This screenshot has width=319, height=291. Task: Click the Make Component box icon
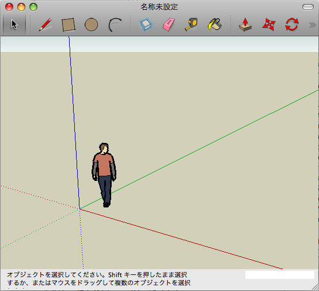tap(146, 25)
